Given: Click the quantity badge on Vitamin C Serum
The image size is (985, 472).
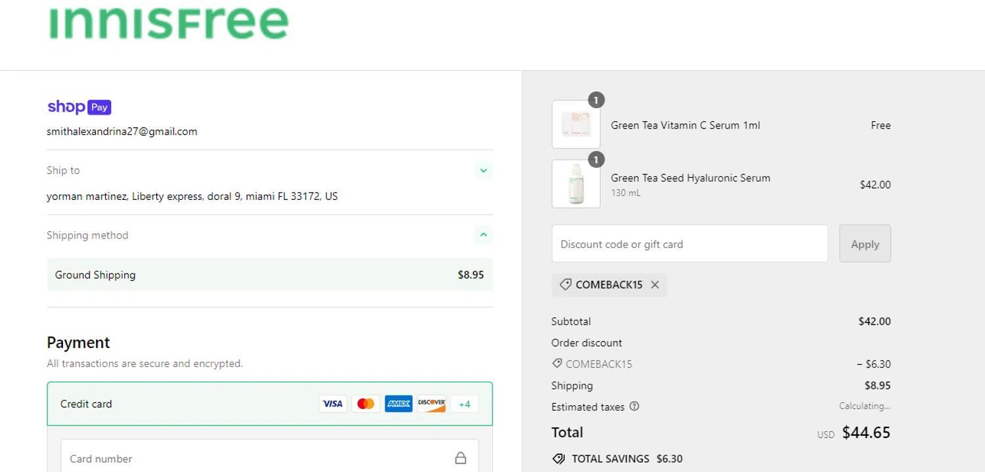Looking at the screenshot, I should point(596,100).
